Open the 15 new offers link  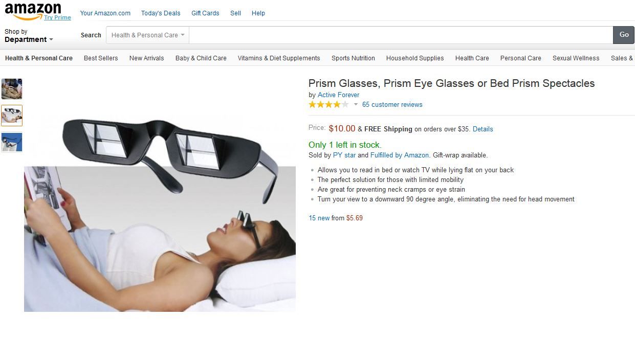pyautogui.click(x=319, y=218)
